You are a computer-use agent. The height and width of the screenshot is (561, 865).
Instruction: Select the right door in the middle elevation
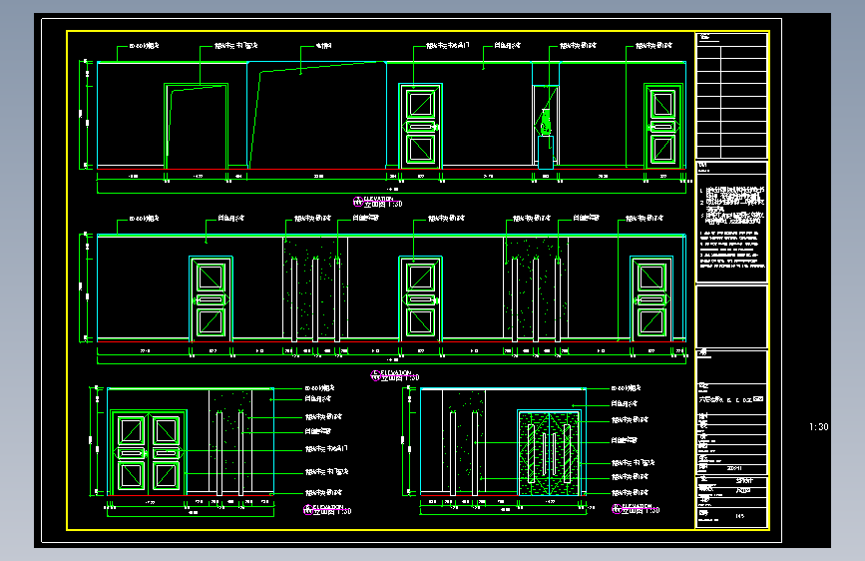tap(651, 298)
